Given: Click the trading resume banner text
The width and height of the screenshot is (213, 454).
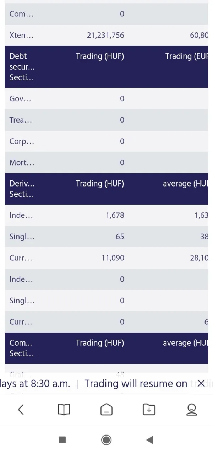Looking at the screenshot, I should 136,384.
